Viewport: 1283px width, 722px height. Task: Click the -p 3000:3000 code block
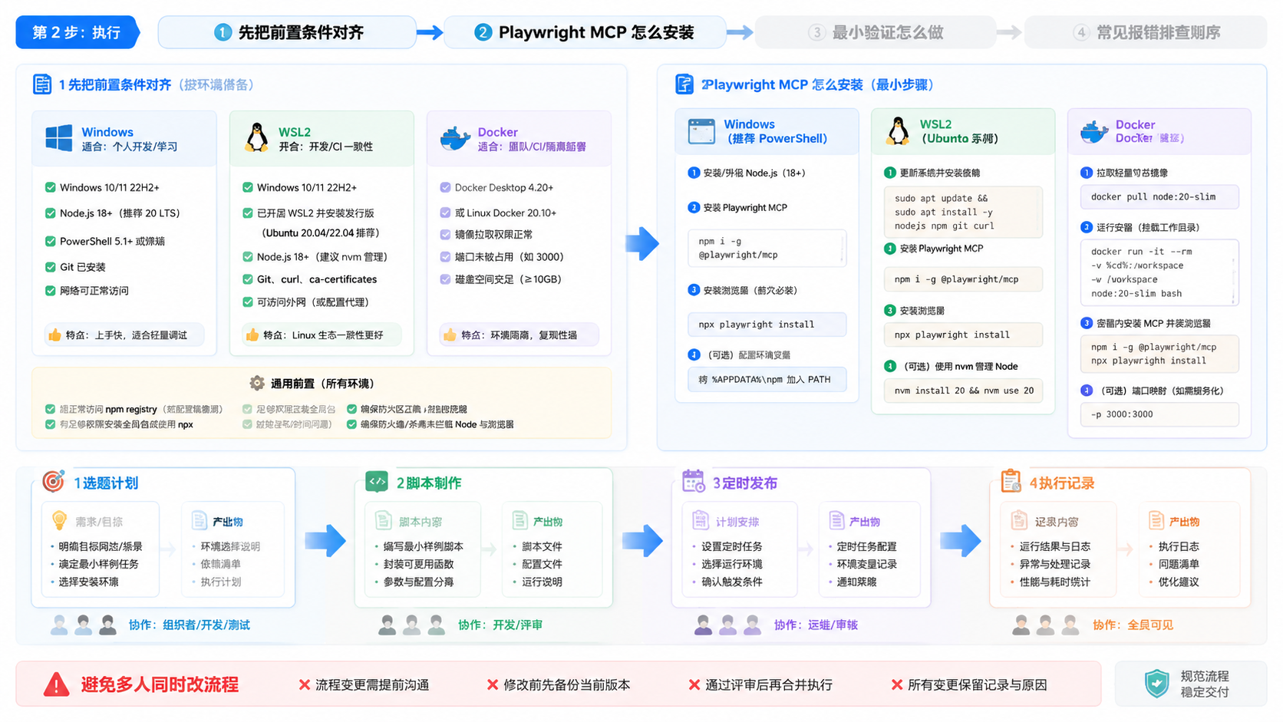click(x=1159, y=414)
